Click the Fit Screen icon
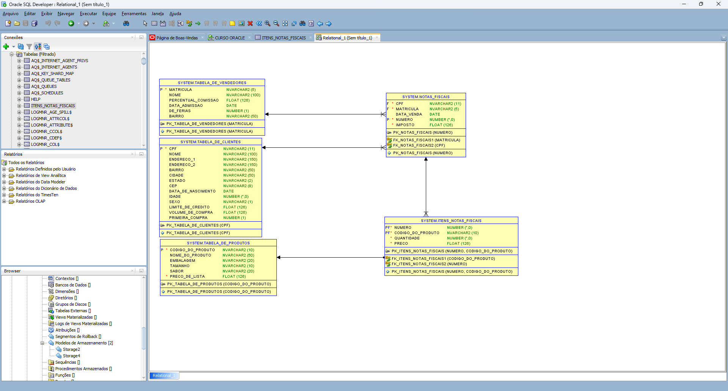Image resolution: width=728 pixels, height=391 pixels. click(x=285, y=23)
